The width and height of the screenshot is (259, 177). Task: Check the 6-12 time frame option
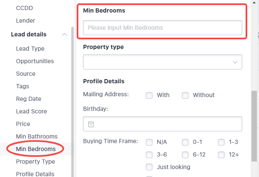(x=185, y=155)
